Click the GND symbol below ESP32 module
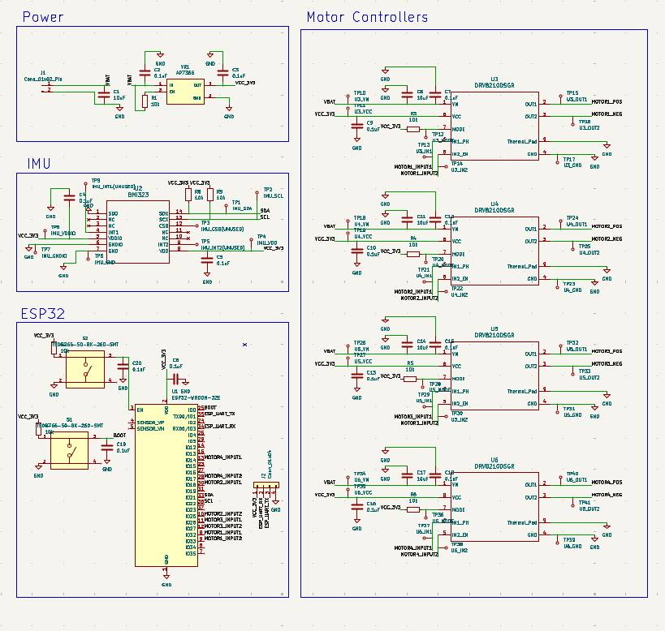The height and width of the screenshot is (631, 665). click(166, 577)
